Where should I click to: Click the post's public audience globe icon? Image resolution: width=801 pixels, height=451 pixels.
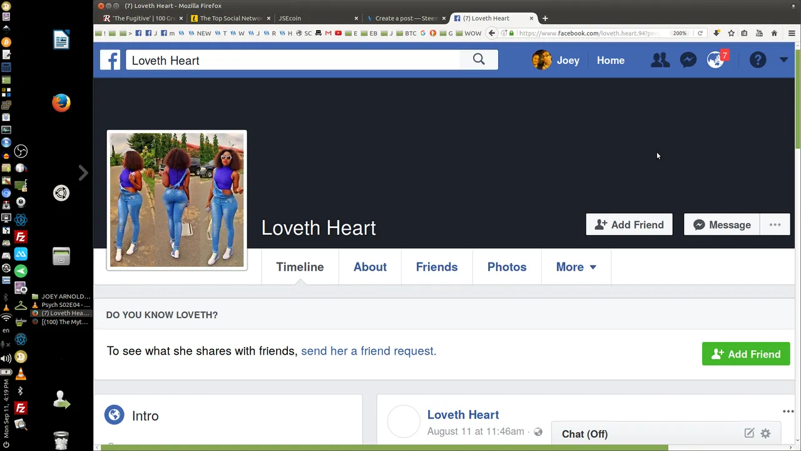pos(538,432)
